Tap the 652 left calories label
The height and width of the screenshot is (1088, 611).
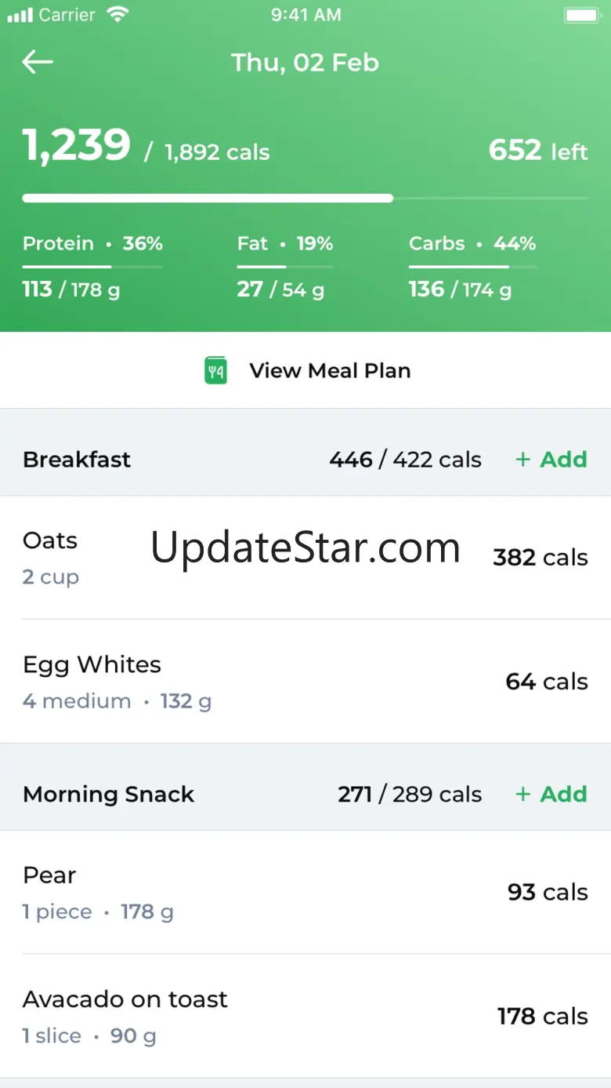click(x=538, y=151)
